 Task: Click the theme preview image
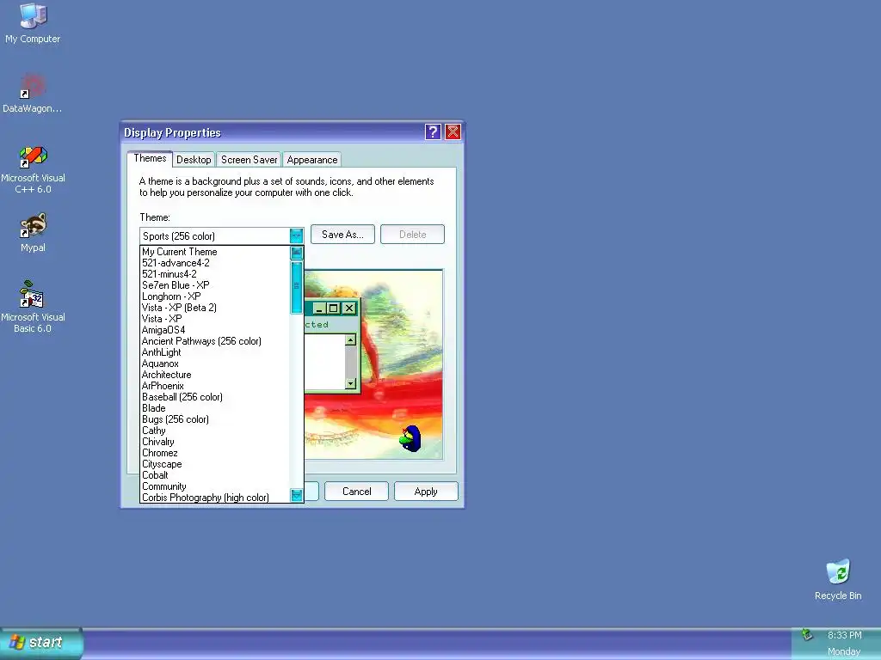(373, 364)
